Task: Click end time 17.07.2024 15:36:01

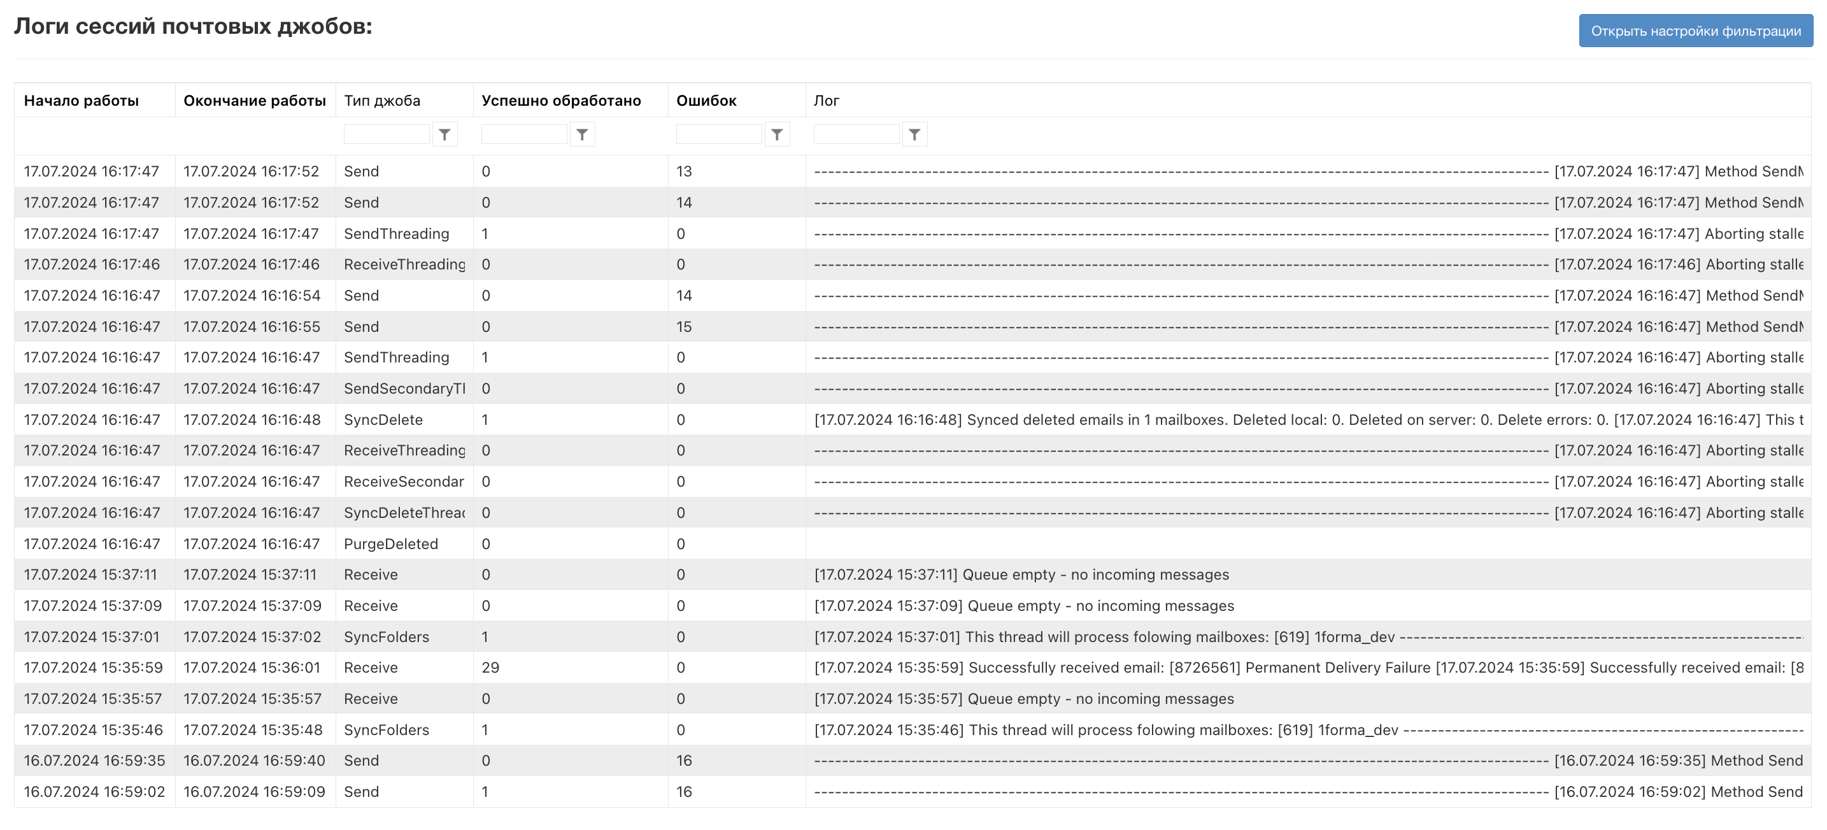Action: coord(252,668)
